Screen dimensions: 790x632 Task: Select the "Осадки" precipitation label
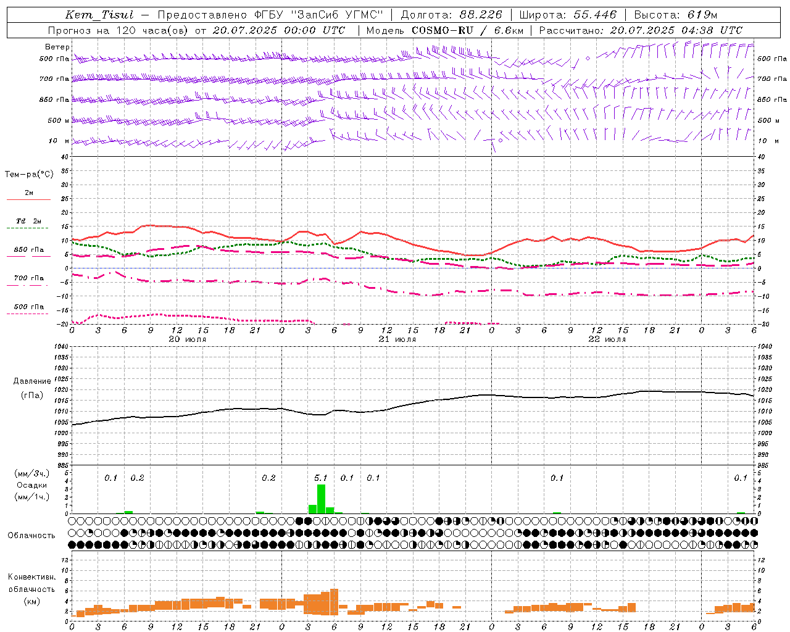coord(32,485)
